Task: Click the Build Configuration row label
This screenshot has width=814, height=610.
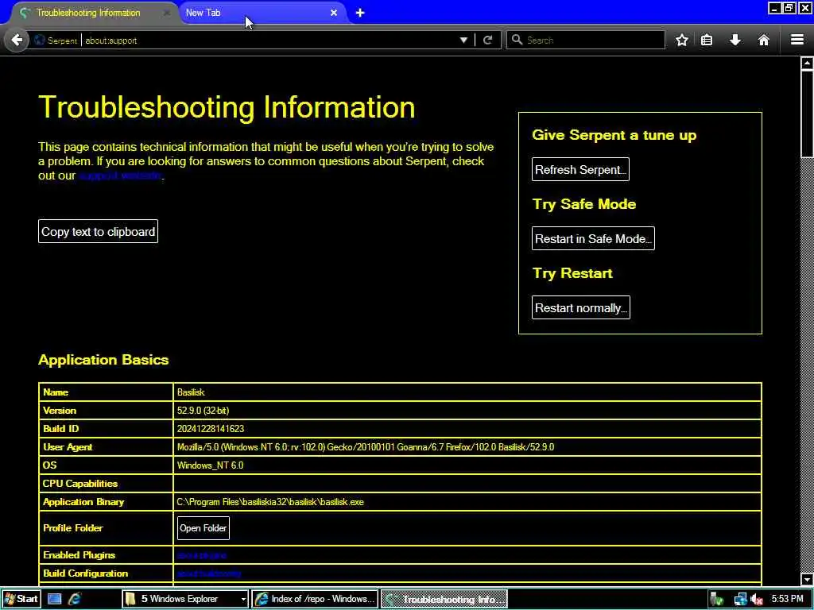Action: pyautogui.click(x=85, y=573)
